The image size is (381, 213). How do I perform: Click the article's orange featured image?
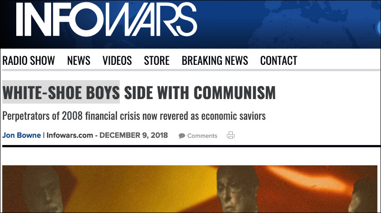click(x=190, y=189)
